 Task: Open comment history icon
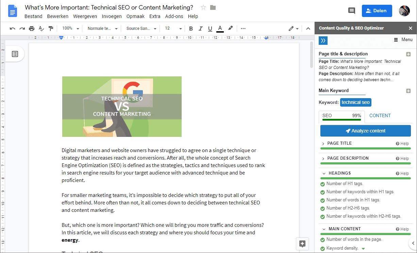[x=352, y=11]
